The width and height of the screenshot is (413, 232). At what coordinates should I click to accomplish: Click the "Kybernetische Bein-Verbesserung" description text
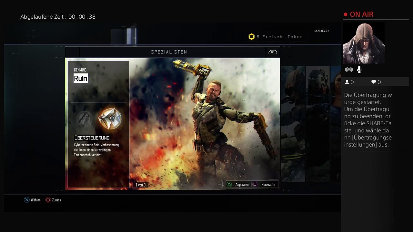97,150
